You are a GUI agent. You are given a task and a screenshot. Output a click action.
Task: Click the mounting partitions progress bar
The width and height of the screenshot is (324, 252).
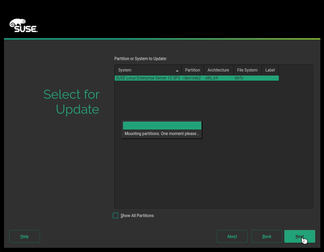tap(162, 126)
